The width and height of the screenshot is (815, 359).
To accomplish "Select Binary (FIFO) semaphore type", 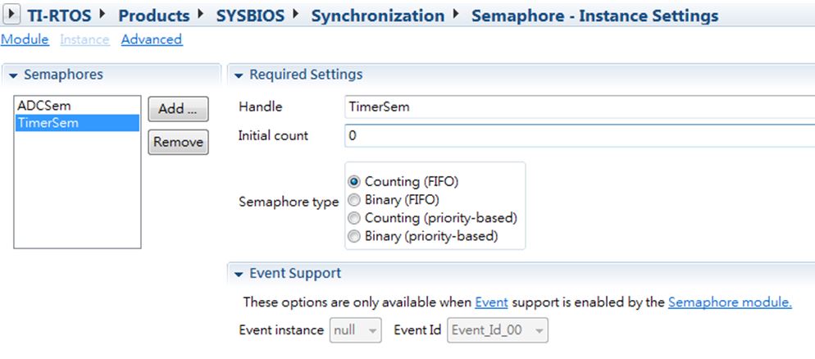I will [354, 199].
